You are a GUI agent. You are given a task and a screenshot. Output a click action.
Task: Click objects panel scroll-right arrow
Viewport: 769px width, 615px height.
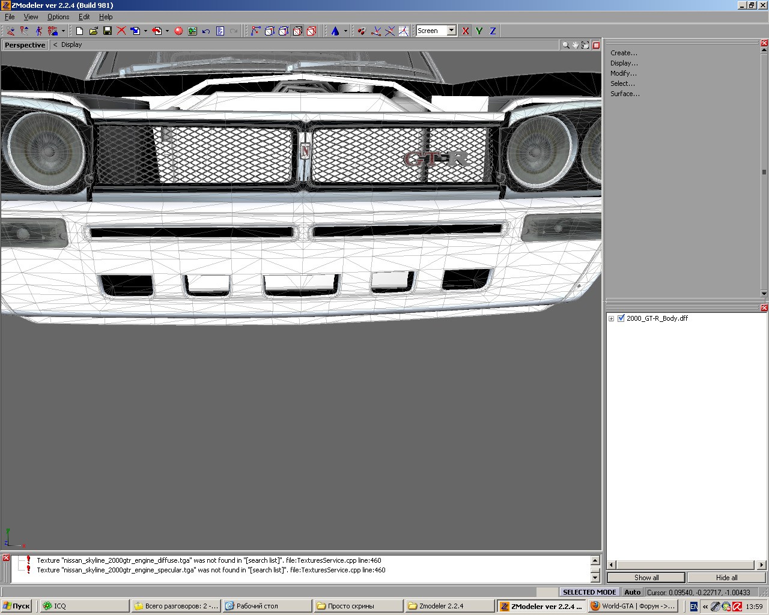762,565
